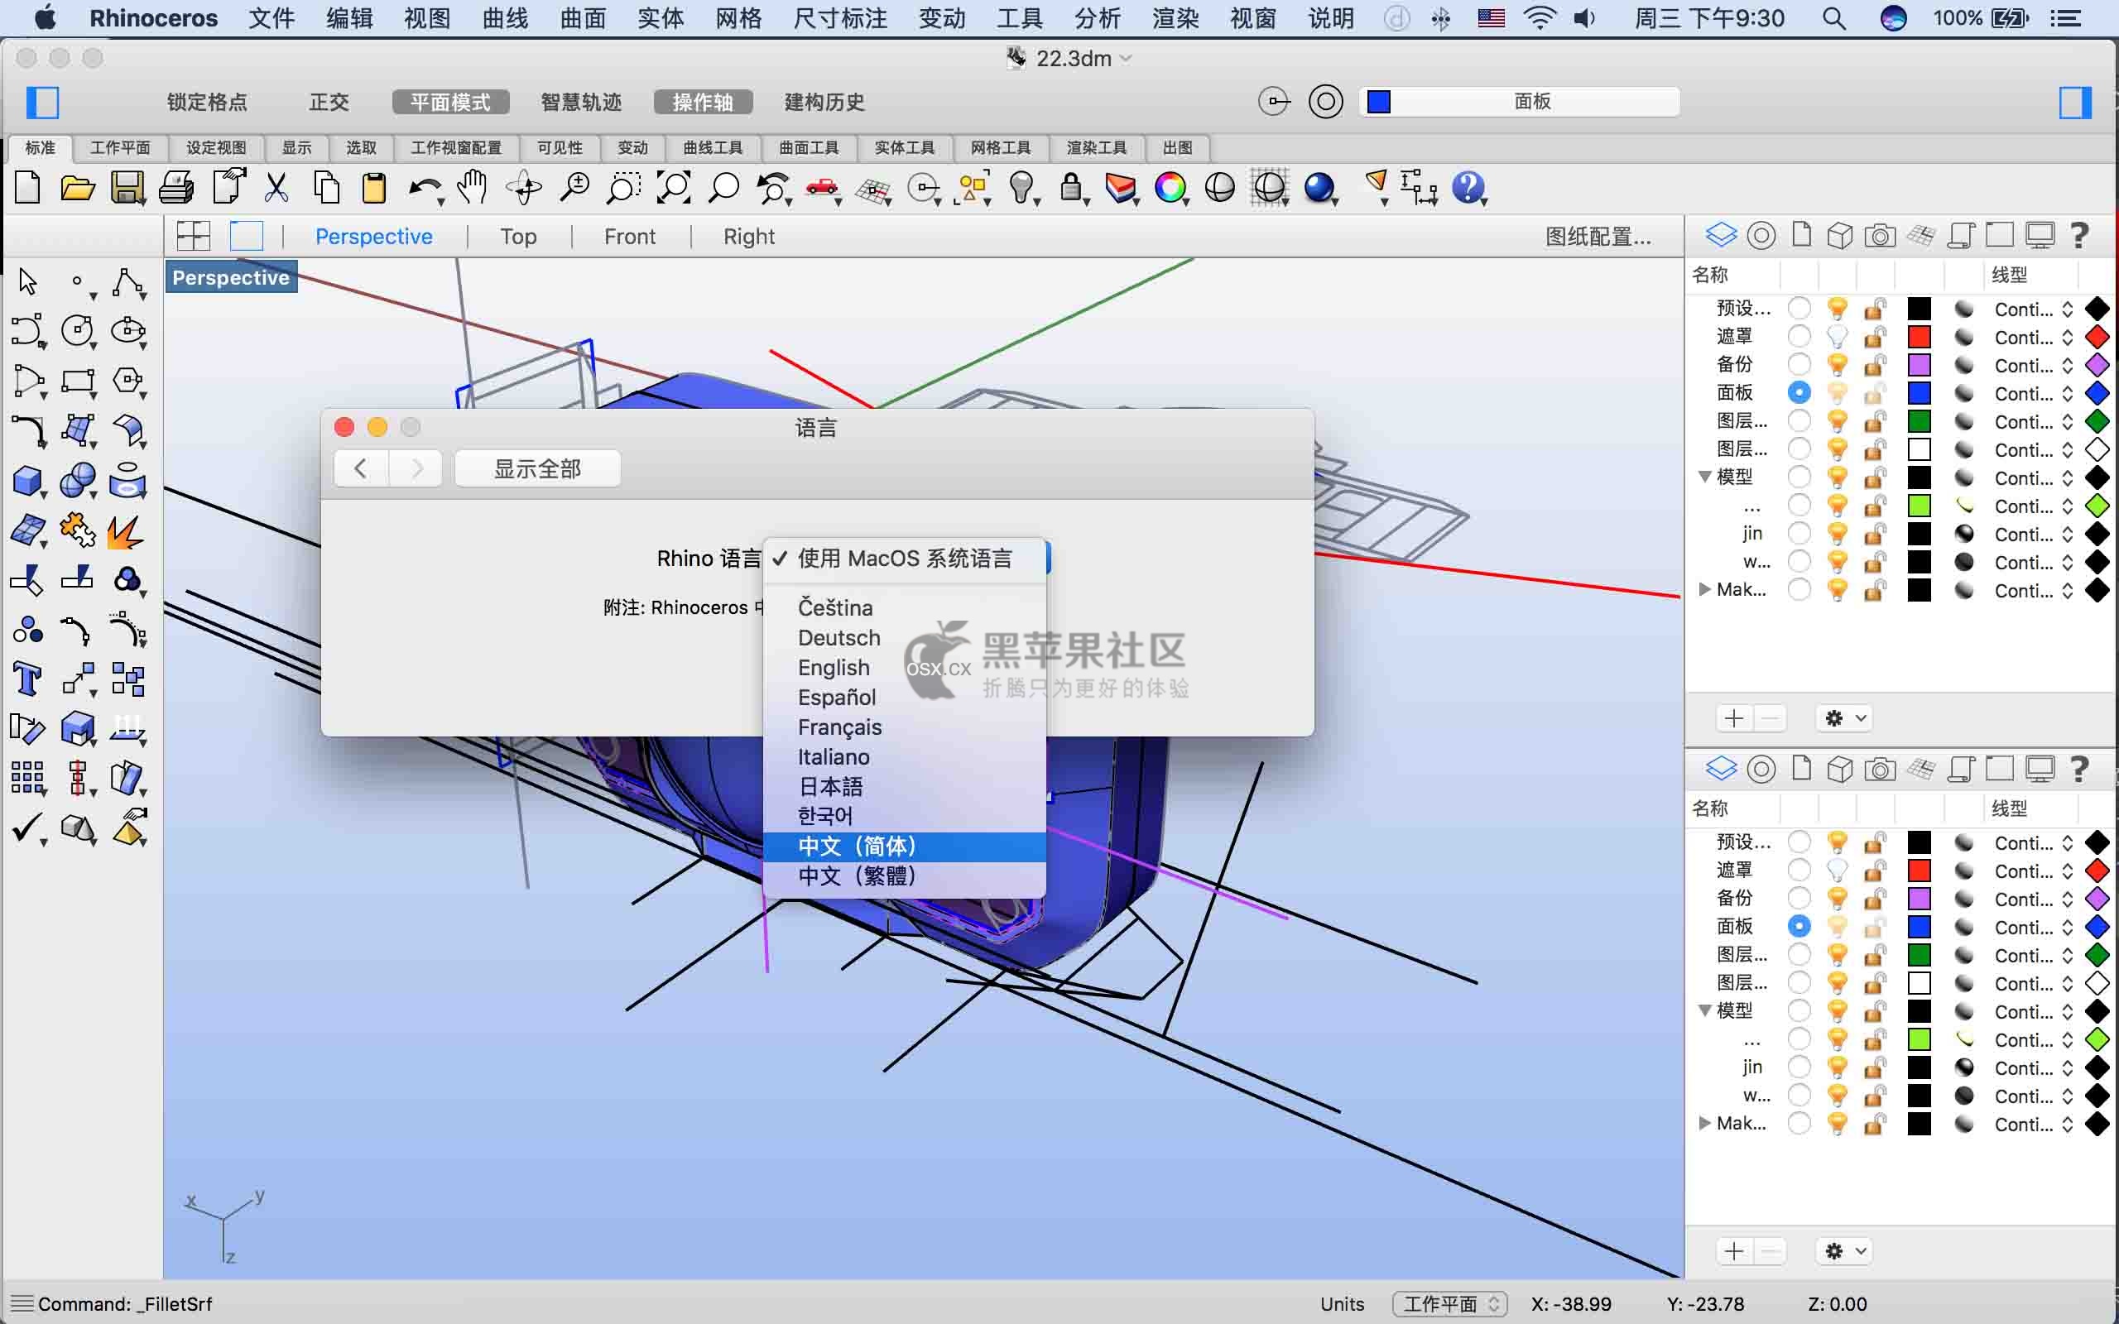
Task: Click the 建构历史 button
Action: click(x=824, y=103)
